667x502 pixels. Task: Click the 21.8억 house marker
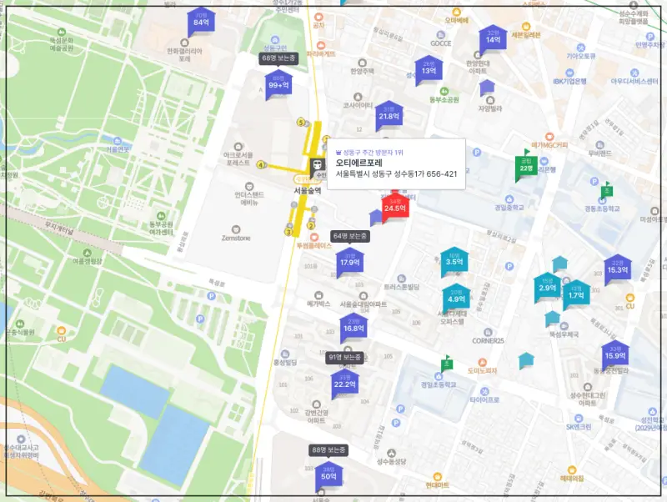[x=389, y=115]
